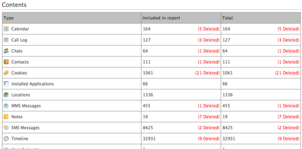Click the Cookies icon
Screen dimensions: 302x149
pyautogui.click(x=6, y=73)
